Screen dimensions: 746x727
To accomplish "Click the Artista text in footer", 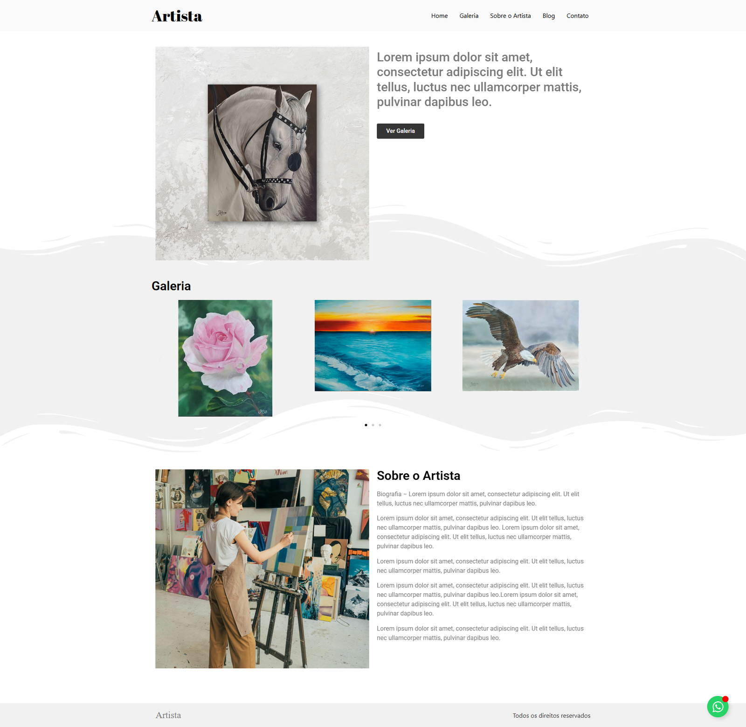I will pyautogui.click(x=168, y=715).
